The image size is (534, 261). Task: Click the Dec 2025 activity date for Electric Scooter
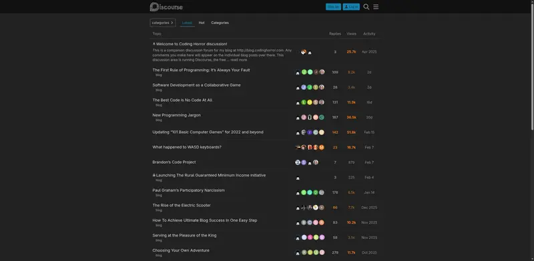tap(369, 207)
